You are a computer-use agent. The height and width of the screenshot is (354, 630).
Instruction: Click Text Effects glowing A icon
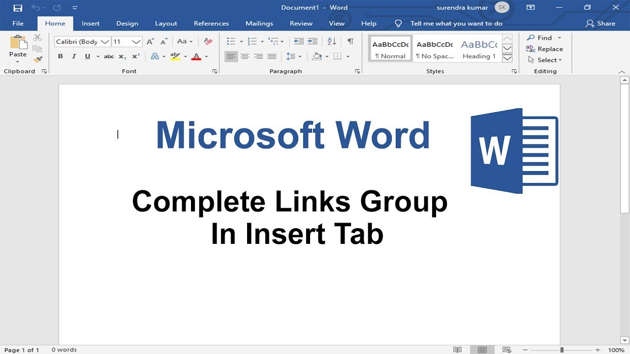pyautogui.click(x=155, y=57)
